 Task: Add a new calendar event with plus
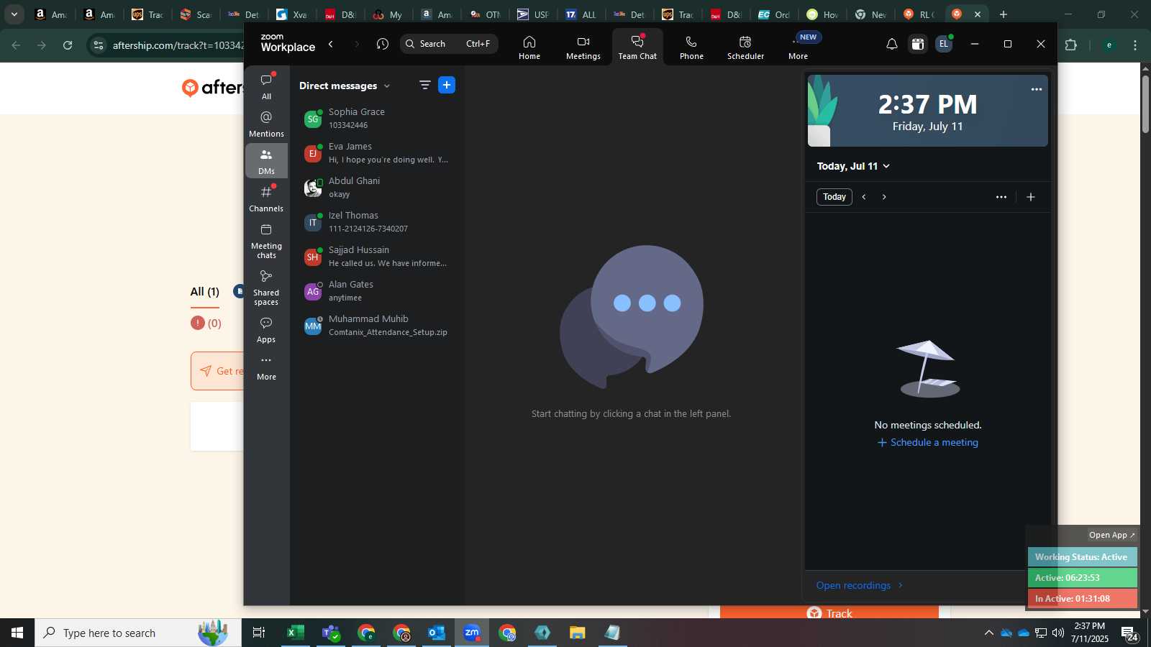click(1030, 197)
